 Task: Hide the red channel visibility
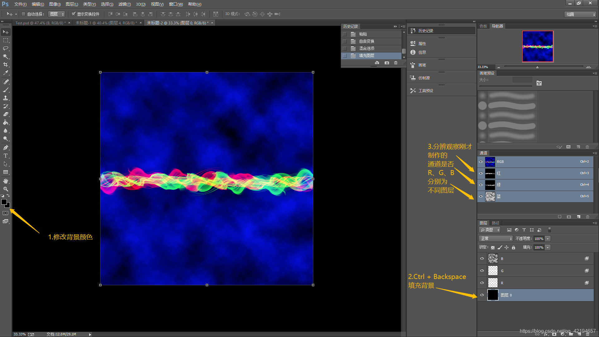(x=481, y=173)
